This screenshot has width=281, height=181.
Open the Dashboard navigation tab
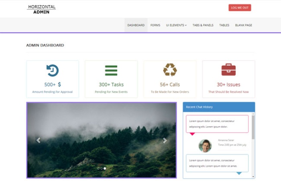[x=136, y=25]
